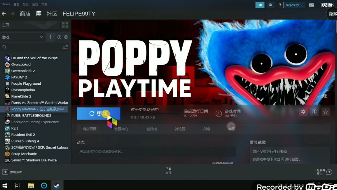
Task: Click the add game plus icon
Action: tap(5, 172)
